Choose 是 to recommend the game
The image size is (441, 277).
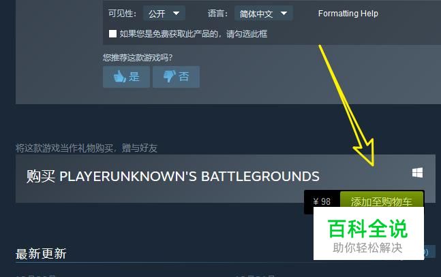(x=126, y=77)
